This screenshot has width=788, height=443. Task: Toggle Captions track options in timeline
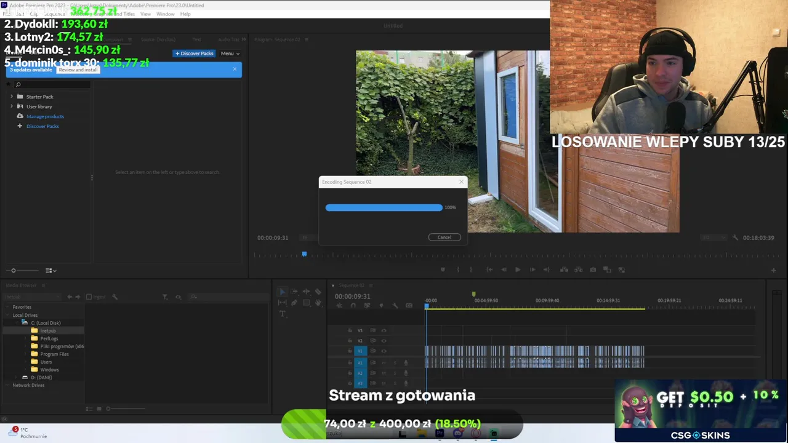[x=409, y=306]
